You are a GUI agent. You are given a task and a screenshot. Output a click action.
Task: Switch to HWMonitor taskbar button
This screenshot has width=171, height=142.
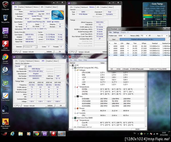tap(53, 134)
